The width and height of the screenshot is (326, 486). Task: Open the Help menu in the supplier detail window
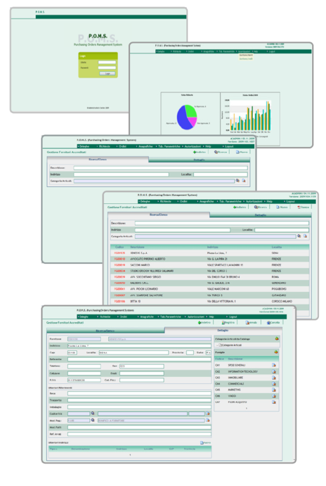[211, 317]
